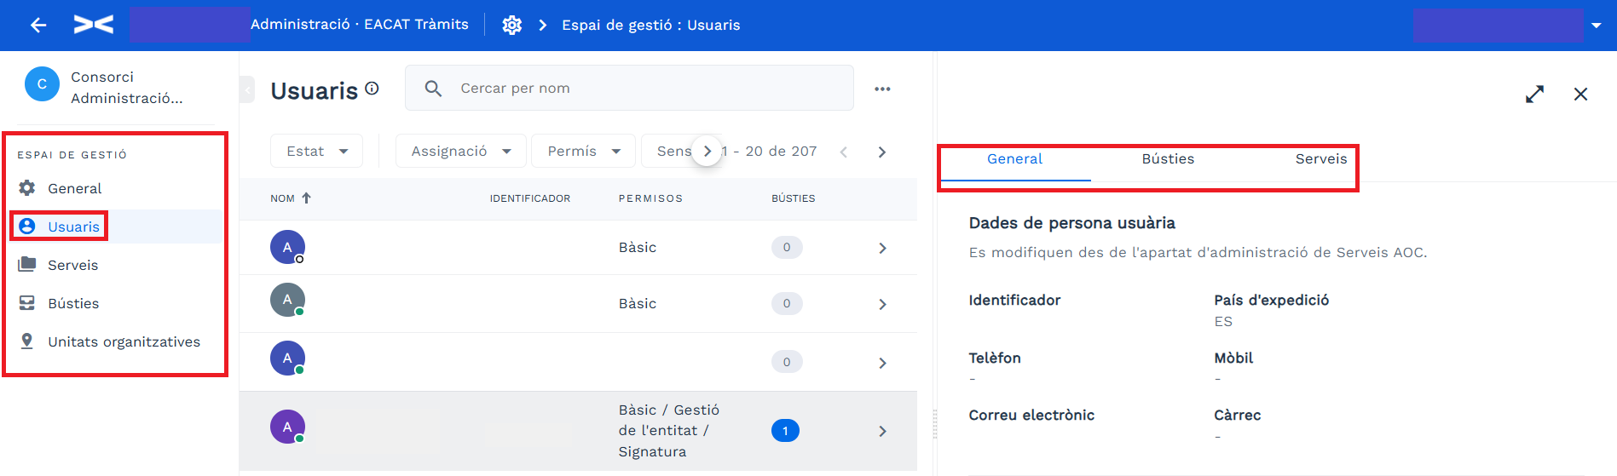Switch to the General tab in the detail panel

(1014, 159)
